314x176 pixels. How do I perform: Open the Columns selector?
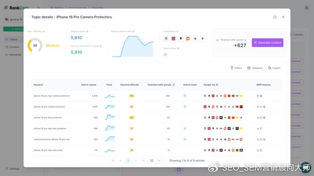pyautogui.click(x=255, y=68)
